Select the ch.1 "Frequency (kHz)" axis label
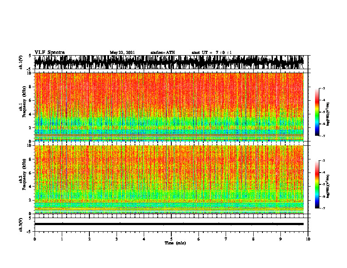347x268 pixels. click(24, 102)
